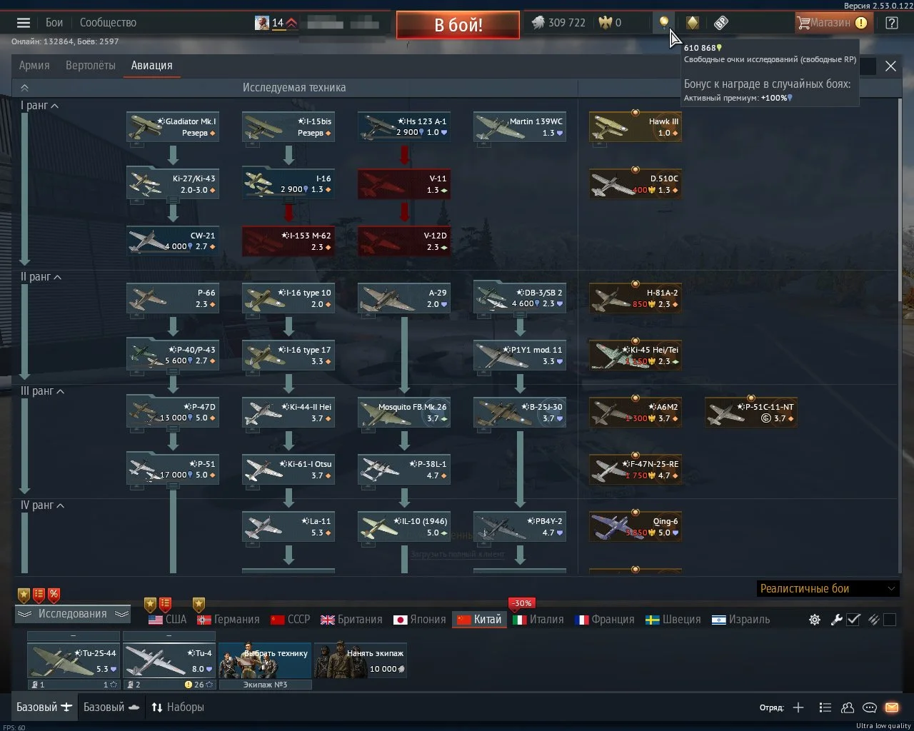
Task: Click the collapse-all arrow beside Исследуемая техника header
Action: (x=24, y=88)
